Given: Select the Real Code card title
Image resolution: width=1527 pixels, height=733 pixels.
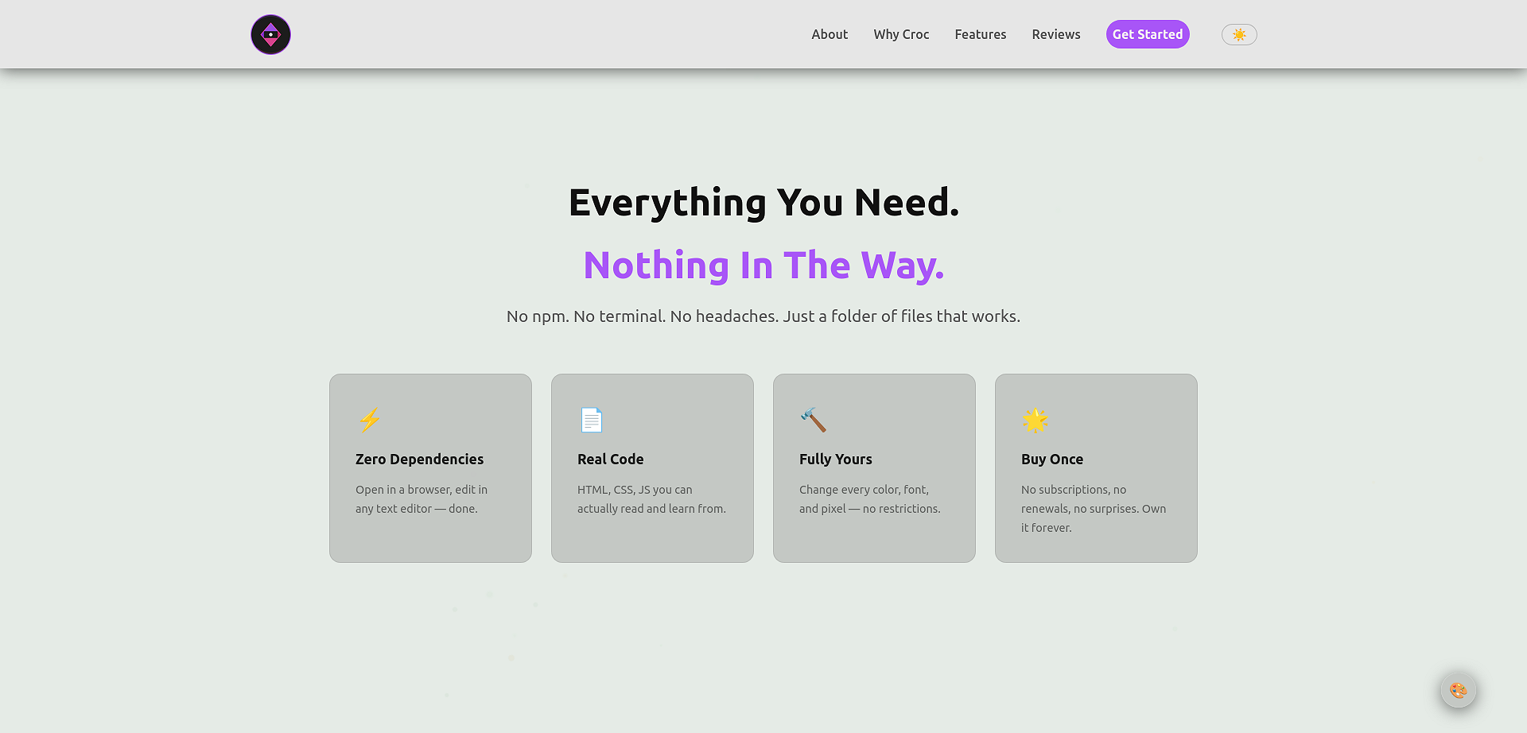Looking at the screenshot, I should click(610, 459).
